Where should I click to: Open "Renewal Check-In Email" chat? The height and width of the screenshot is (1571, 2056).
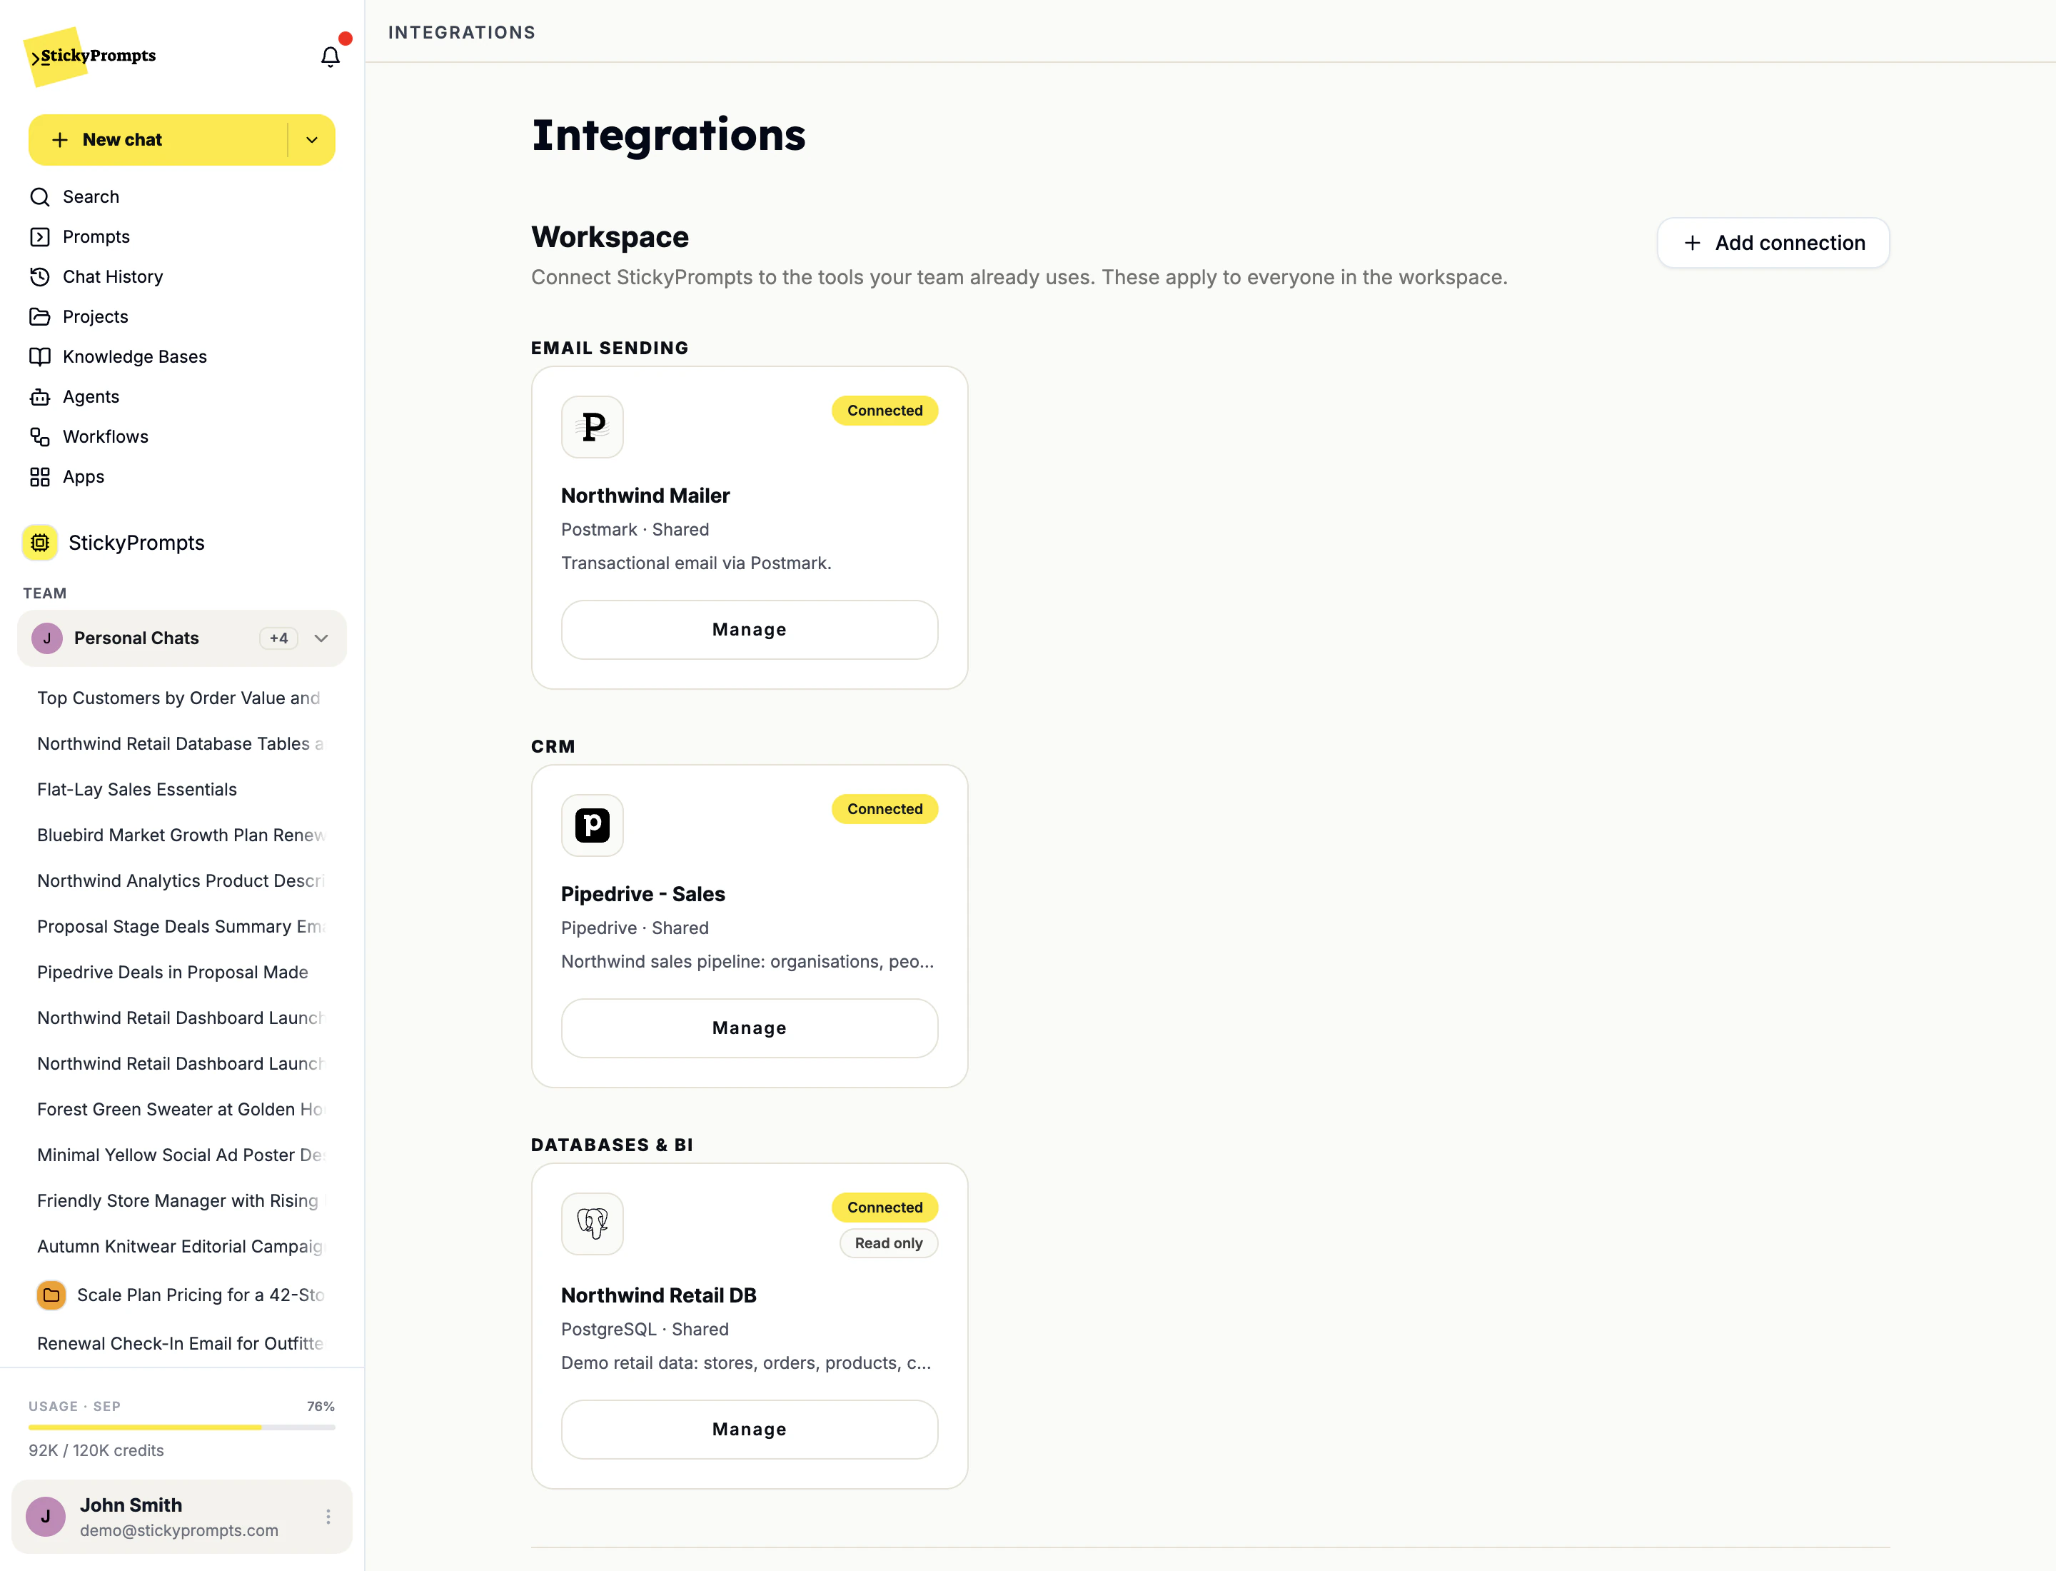[181, 1344]
